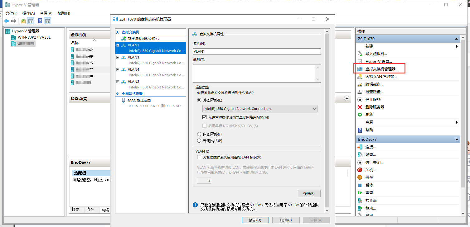
Task: Click 停止服务 action
Action: [373, 100]
